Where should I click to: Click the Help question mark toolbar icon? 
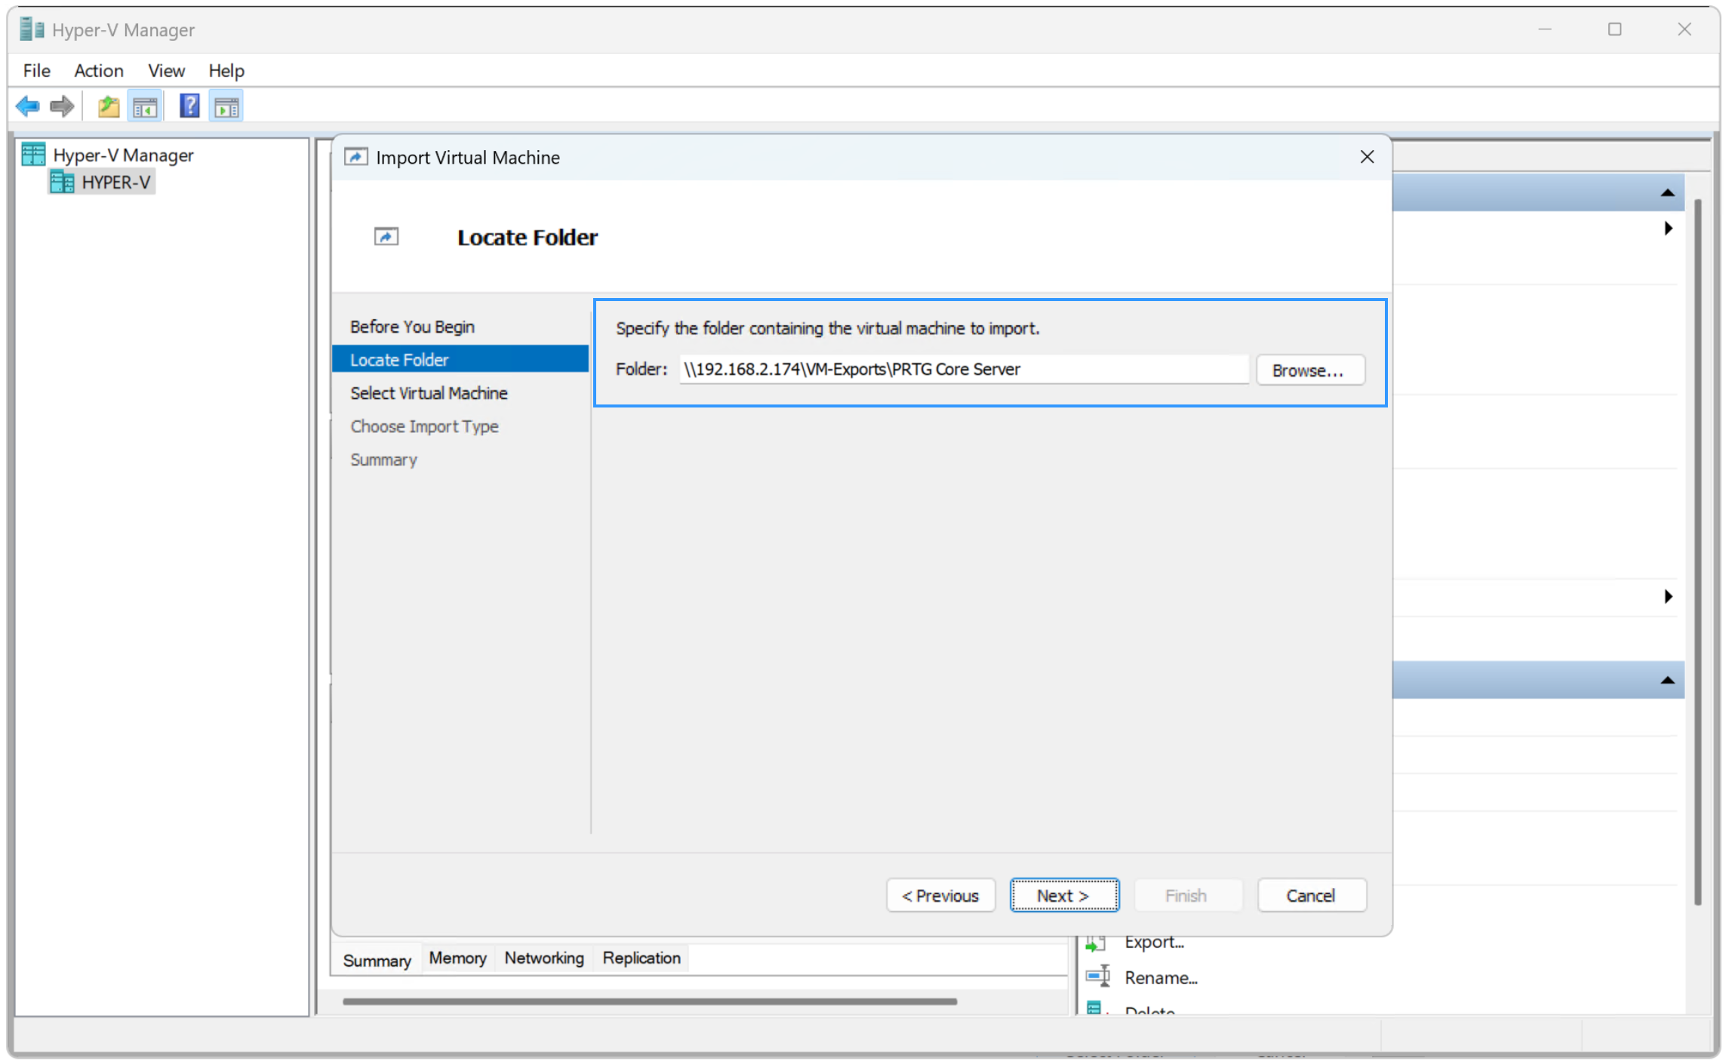(189, 106)
